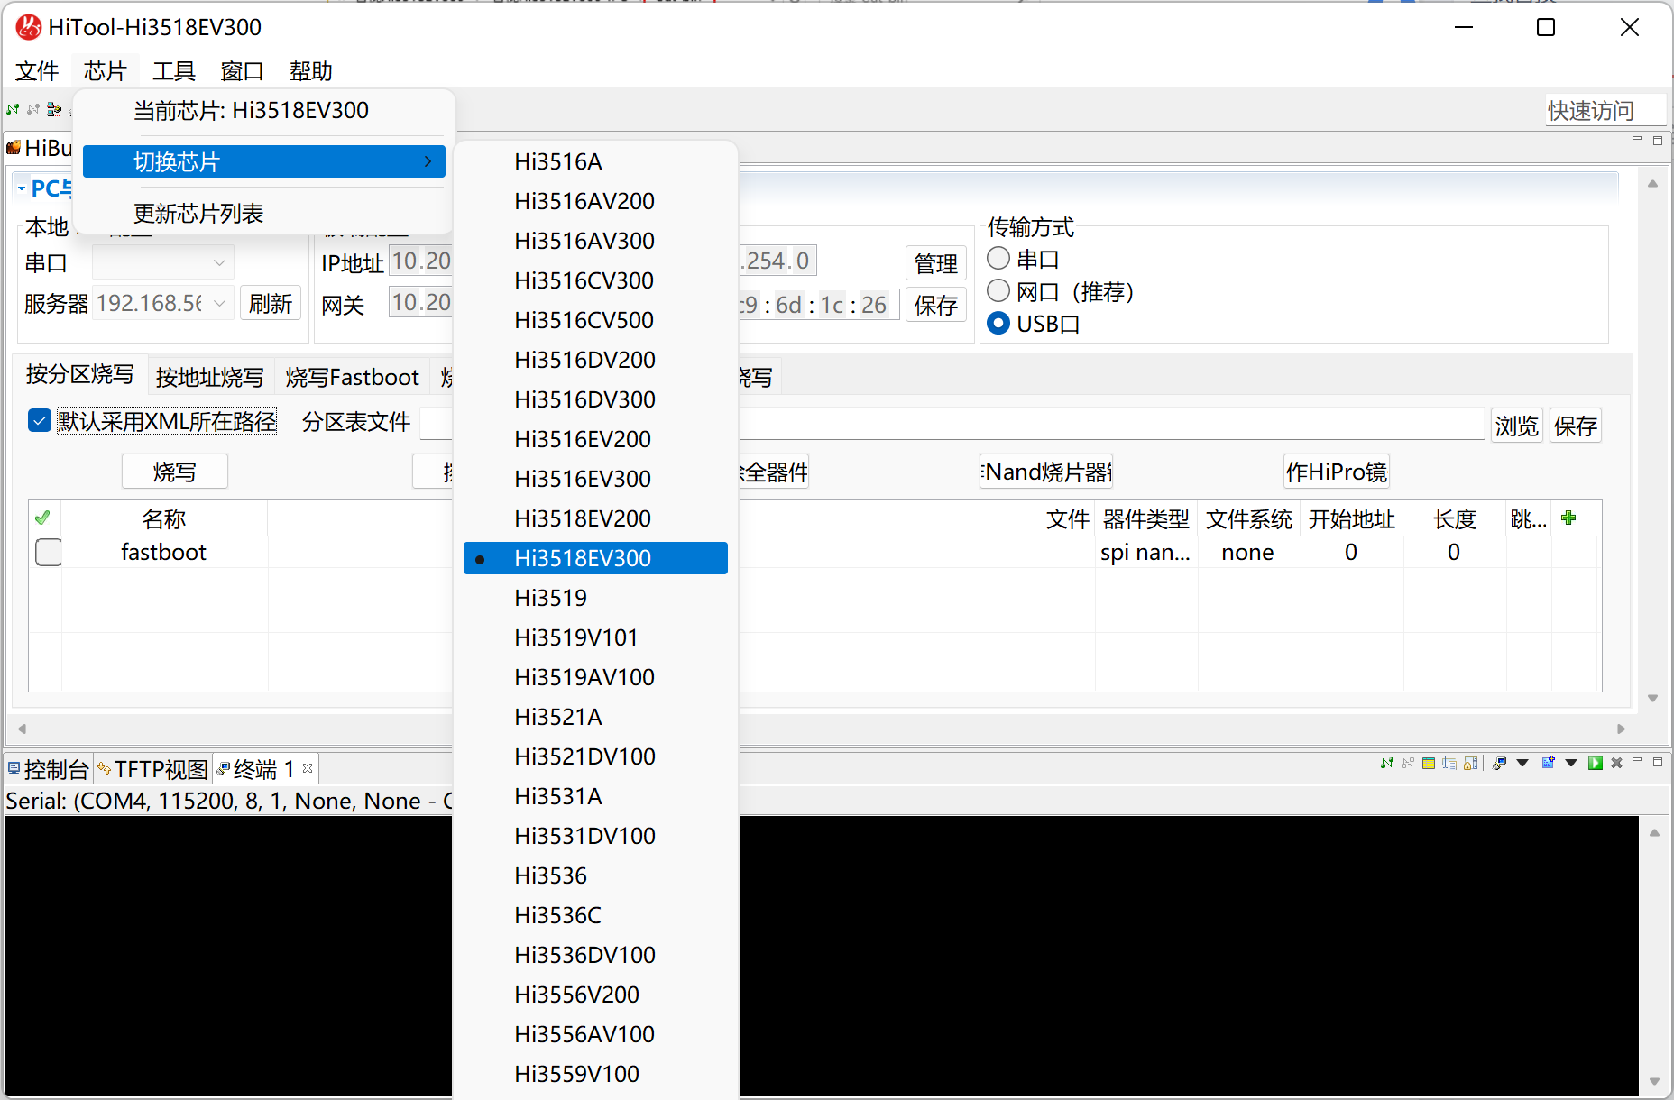Image resolution: width=1674 pixels, height=1100 pixels.
Task: Switch to 烧写Fastboot tab
Action: click(353, 377)
